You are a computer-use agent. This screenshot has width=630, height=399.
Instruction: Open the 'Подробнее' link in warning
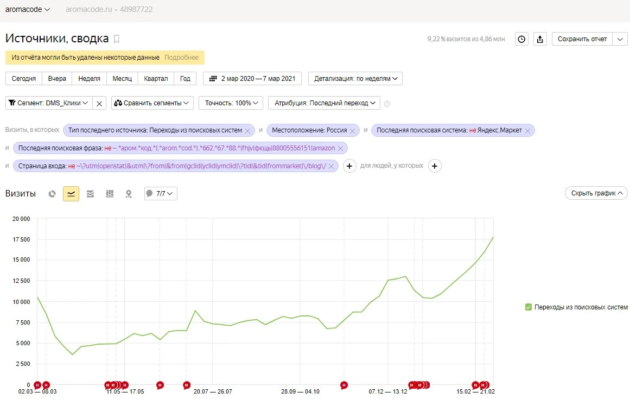181,58
